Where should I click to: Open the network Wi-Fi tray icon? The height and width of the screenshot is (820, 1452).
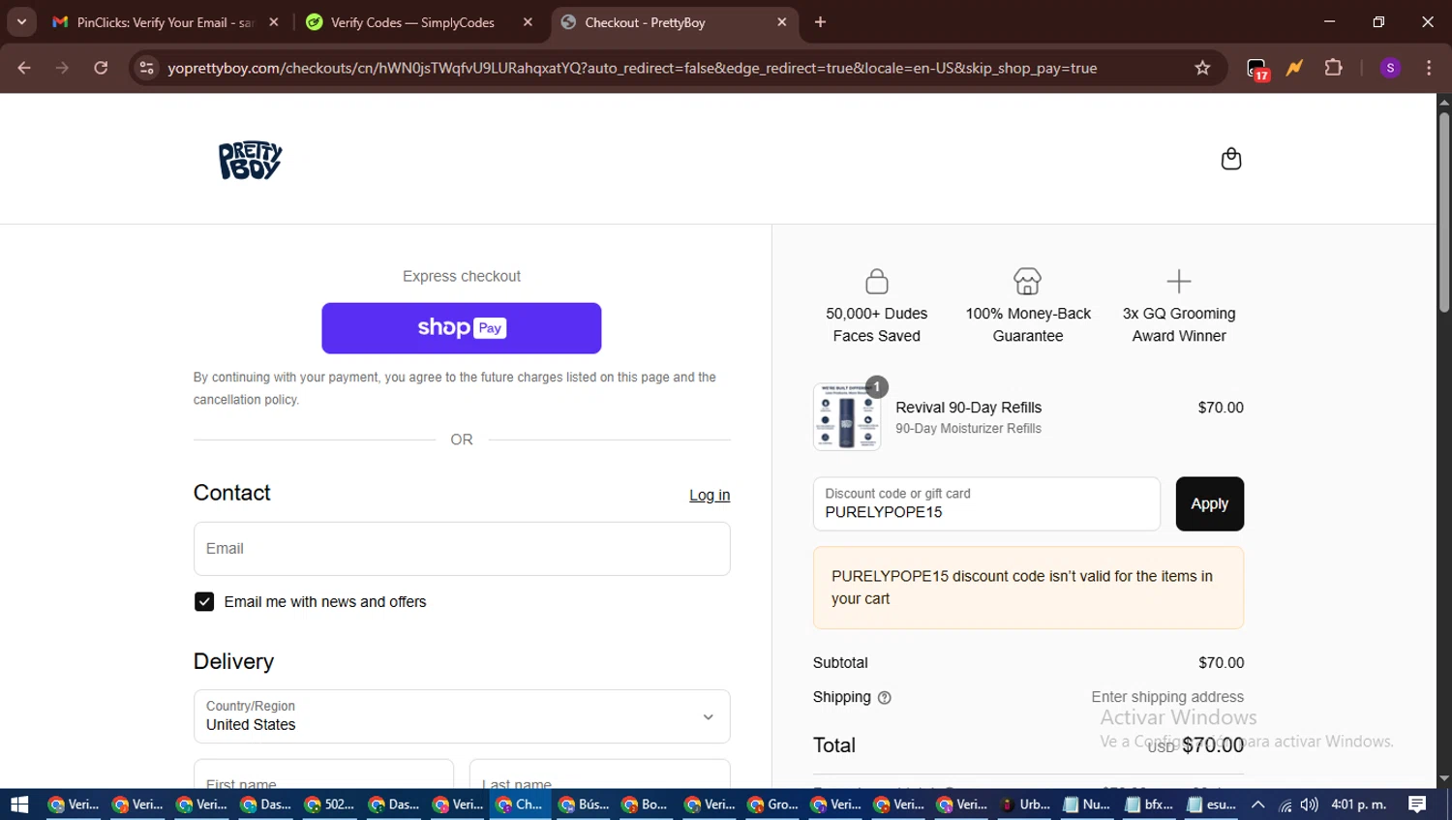click(x=1285, y=805)
